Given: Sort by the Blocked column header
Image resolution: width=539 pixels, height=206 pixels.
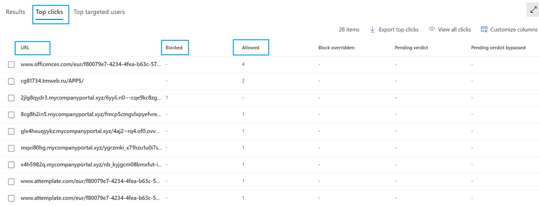Looking at the screenshot, I should point(174,48).
